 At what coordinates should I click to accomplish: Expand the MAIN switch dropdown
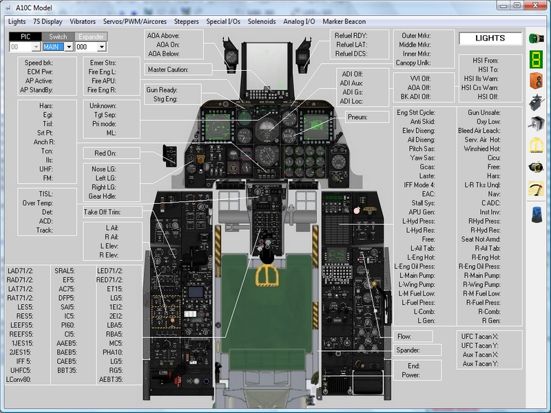tap(69, 47)
